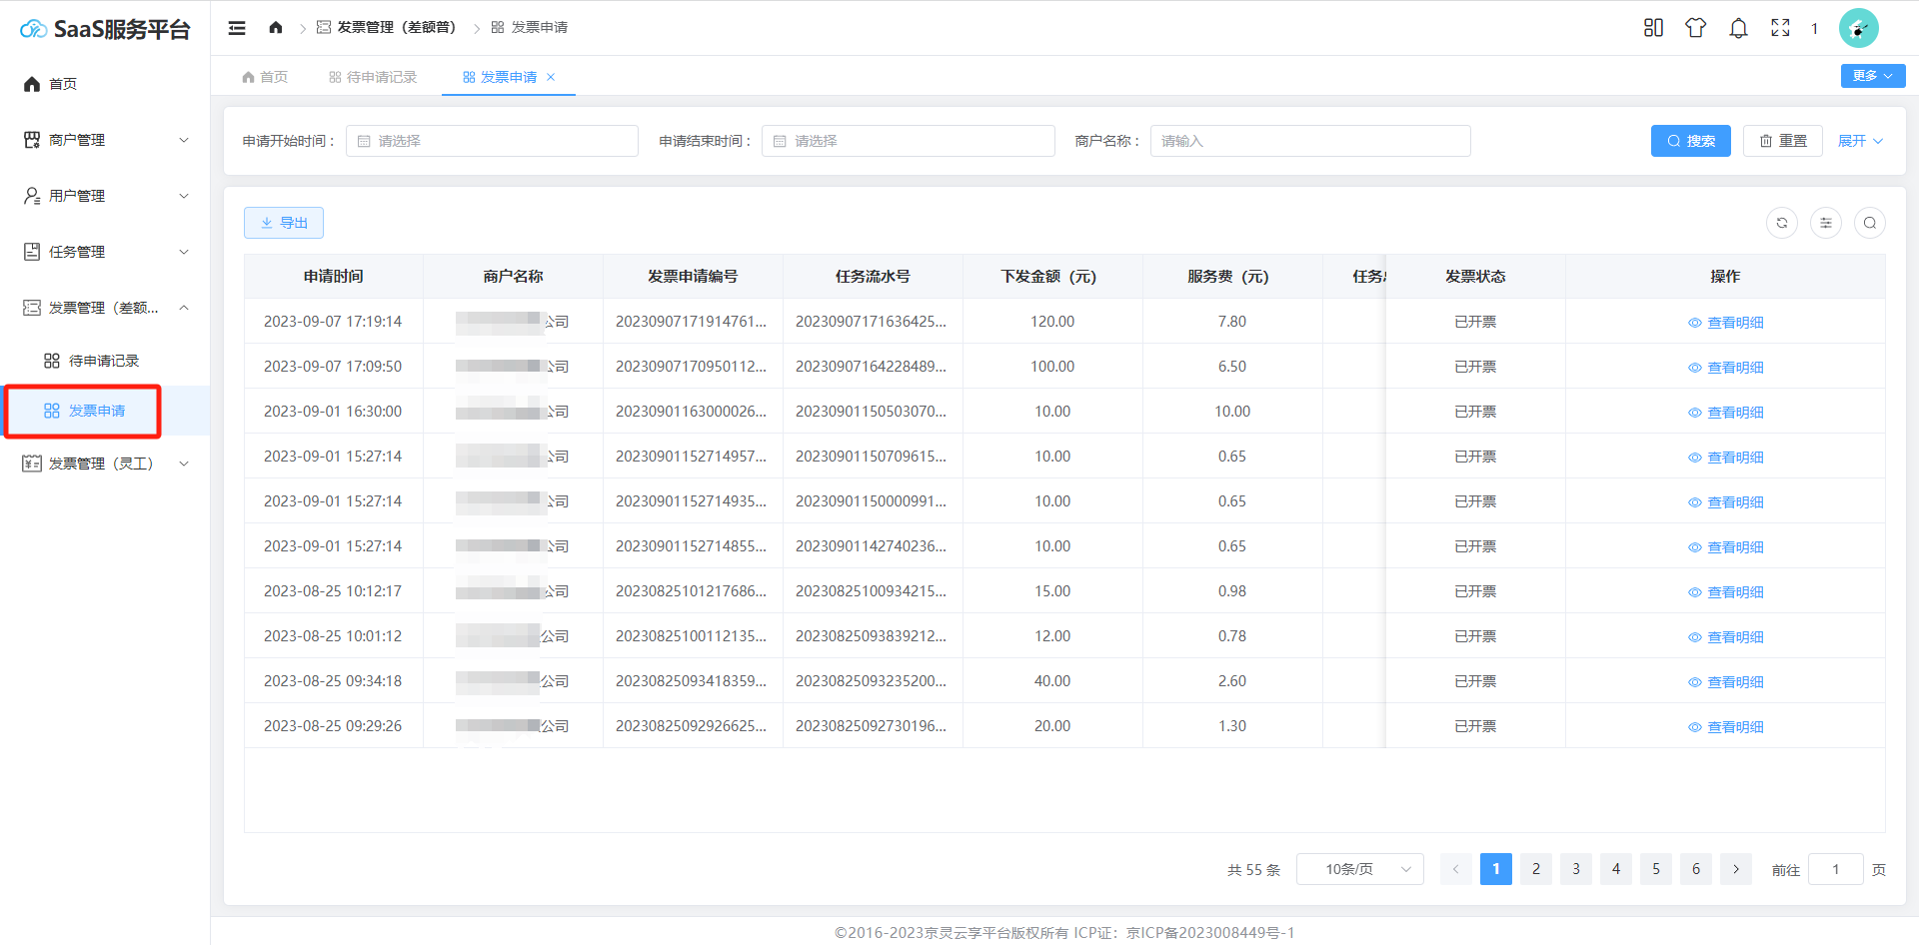The width and height of the screenshot is (1919, 945).
Task: Go to the home icon in breadcrumb
Action: [276, 28]
